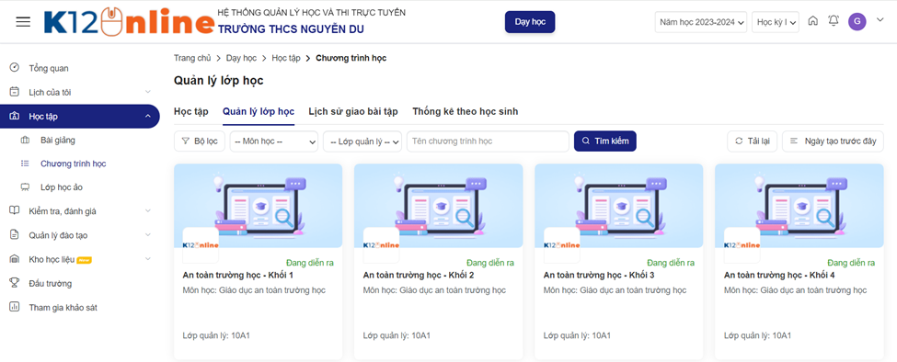This screenshot has height=362, width=897.
Task: Collapse the Học tập section chevron
Action: (147, 117)
